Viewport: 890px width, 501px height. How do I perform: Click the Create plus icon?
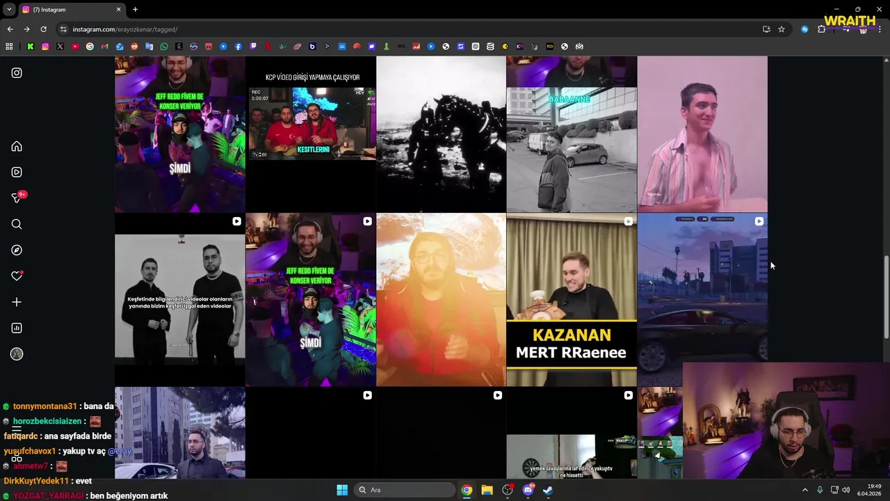[x=17, y=302]
